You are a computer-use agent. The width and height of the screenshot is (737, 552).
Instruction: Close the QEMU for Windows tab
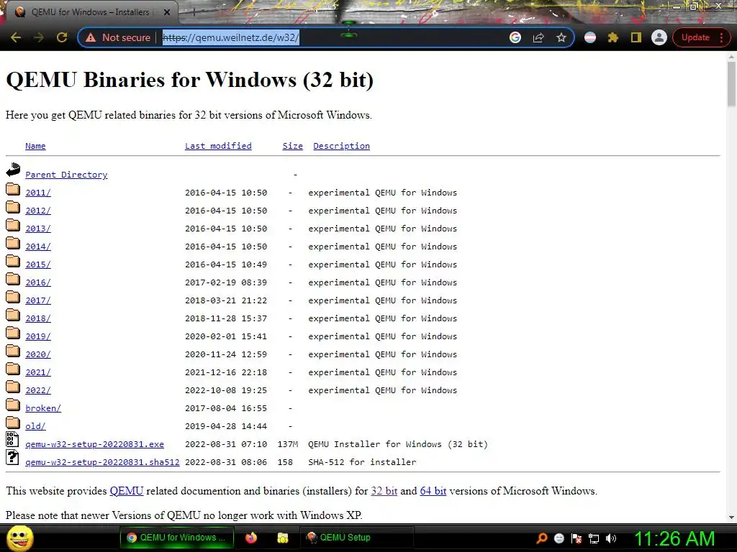click(167, 12)
